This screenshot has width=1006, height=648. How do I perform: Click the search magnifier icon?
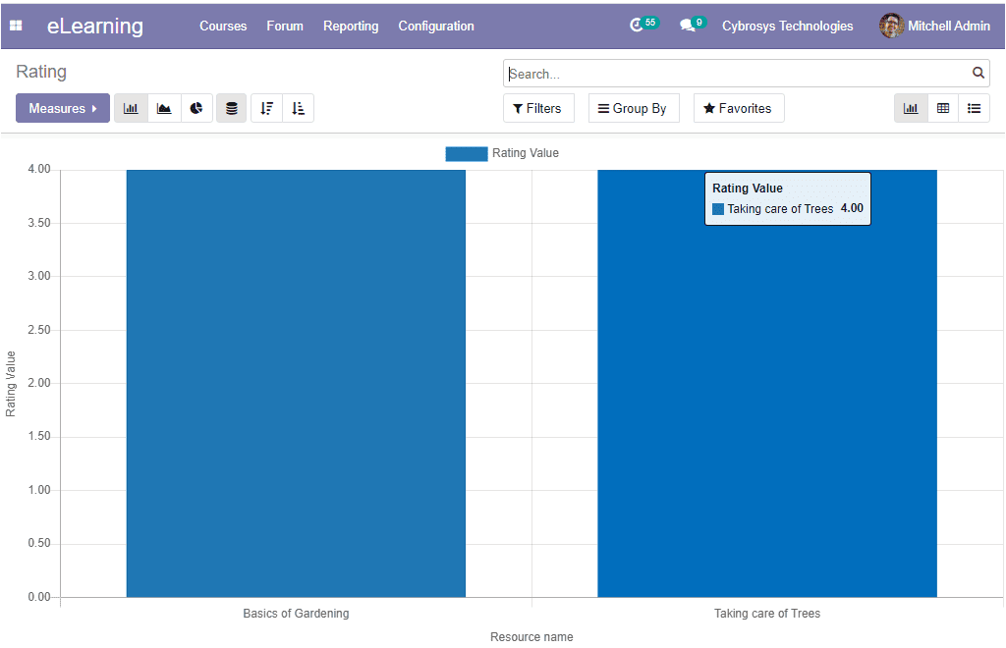(978, 73)
